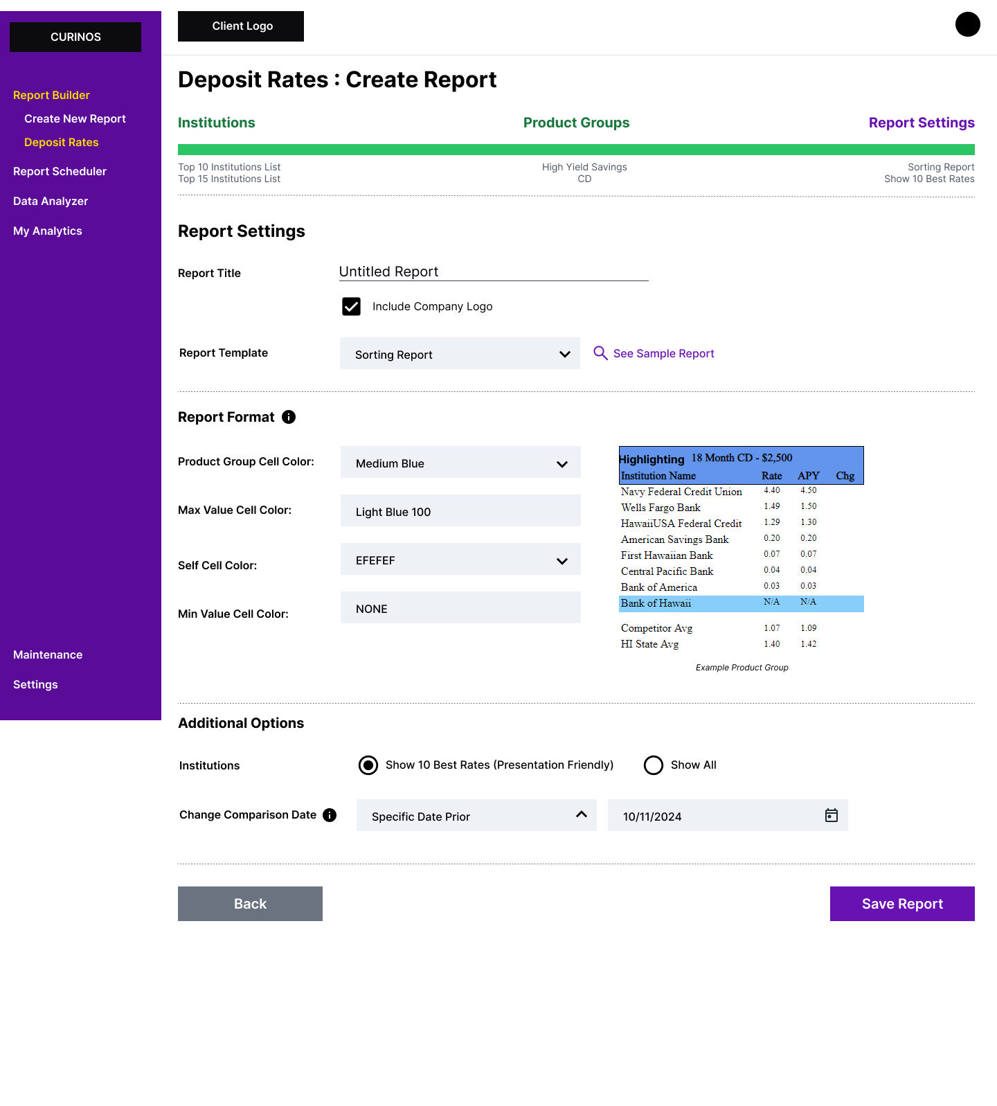Open My Analytics in sidebar

click(47, 231)
